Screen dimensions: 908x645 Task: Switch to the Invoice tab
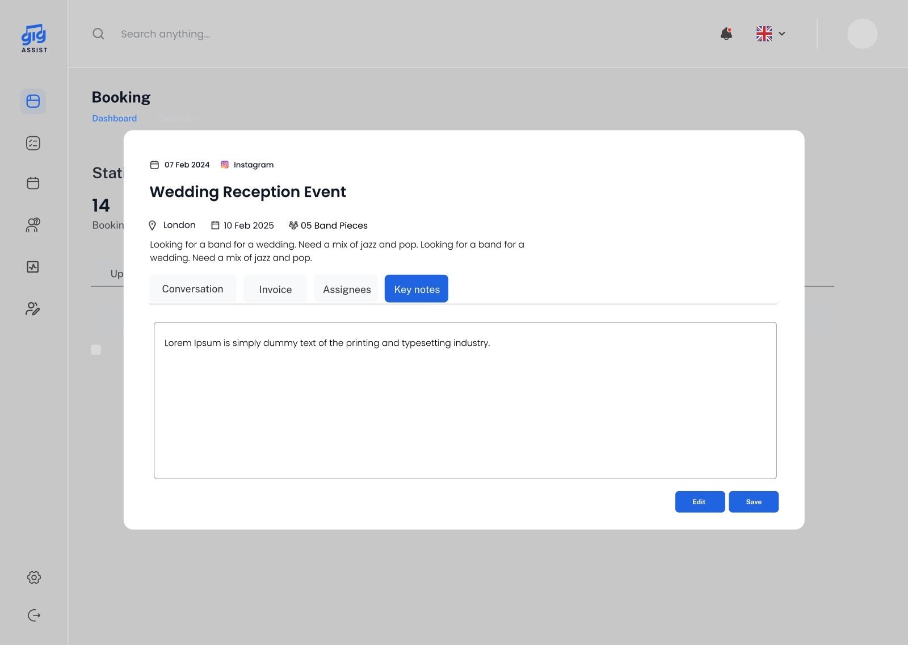275,288
